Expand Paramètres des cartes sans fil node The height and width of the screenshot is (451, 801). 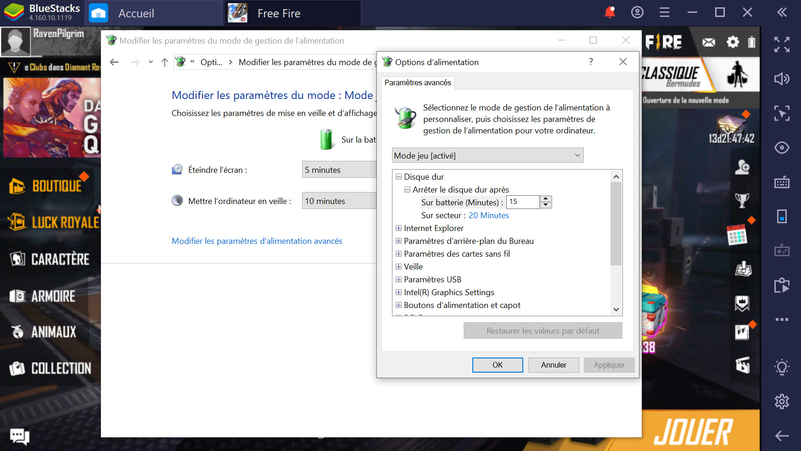(x=398, y=254)
